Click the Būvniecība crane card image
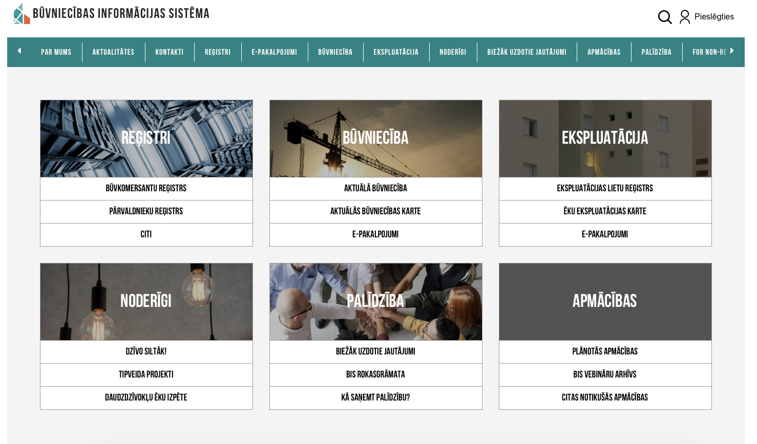 pyautogui.click(x=376, y=139)
